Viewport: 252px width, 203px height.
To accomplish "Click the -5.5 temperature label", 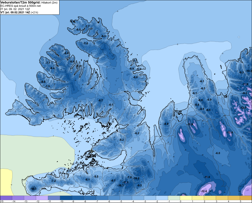I will tap(96, 177).
